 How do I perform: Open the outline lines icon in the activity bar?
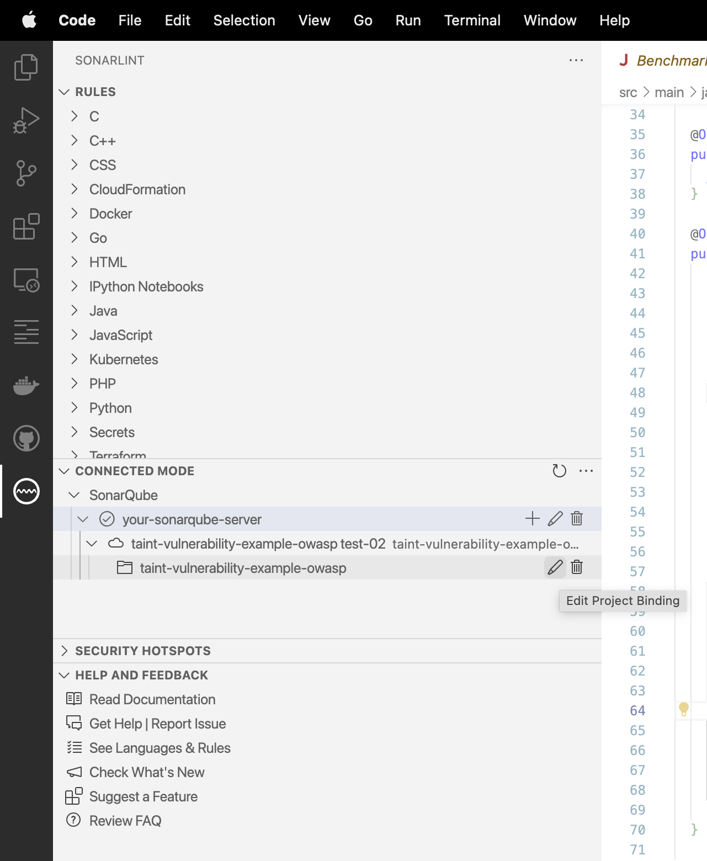(x=26, y=332)
